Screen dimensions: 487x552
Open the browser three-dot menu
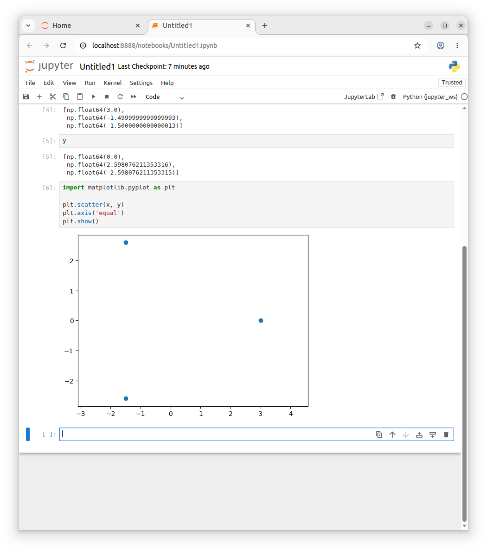click(x=457, y=45)
